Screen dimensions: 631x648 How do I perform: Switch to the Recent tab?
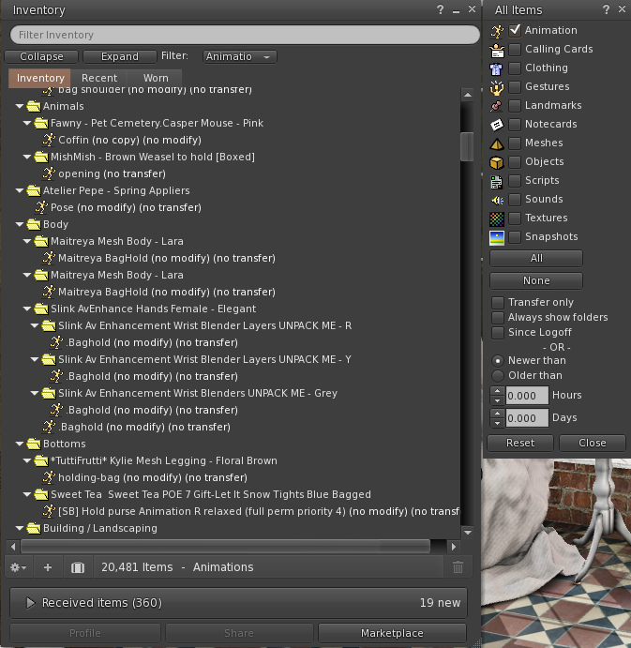pos(99,78)
